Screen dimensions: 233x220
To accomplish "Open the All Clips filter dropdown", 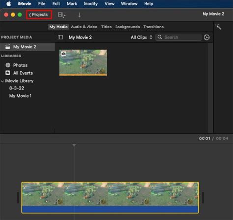I will point(142,37).
